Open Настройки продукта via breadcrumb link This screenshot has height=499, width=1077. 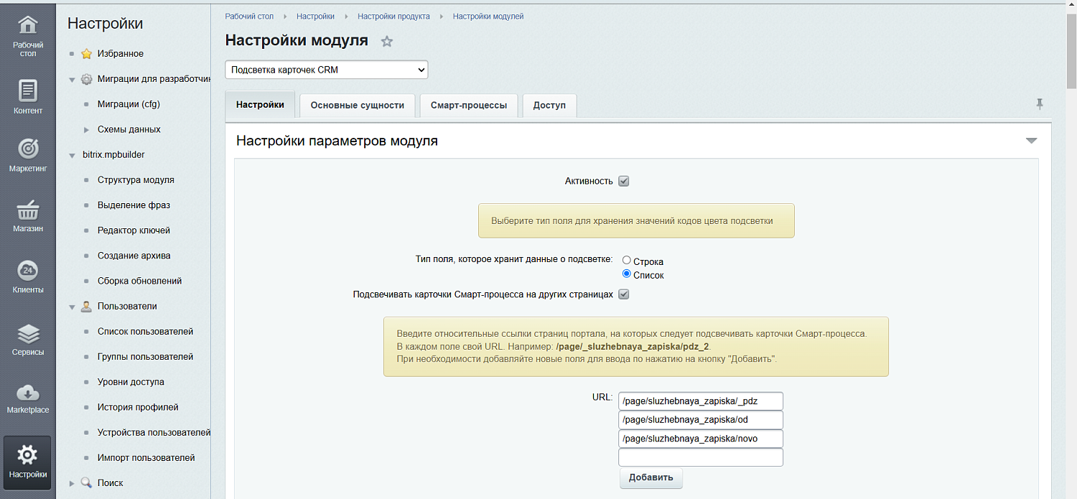point(393,16)
